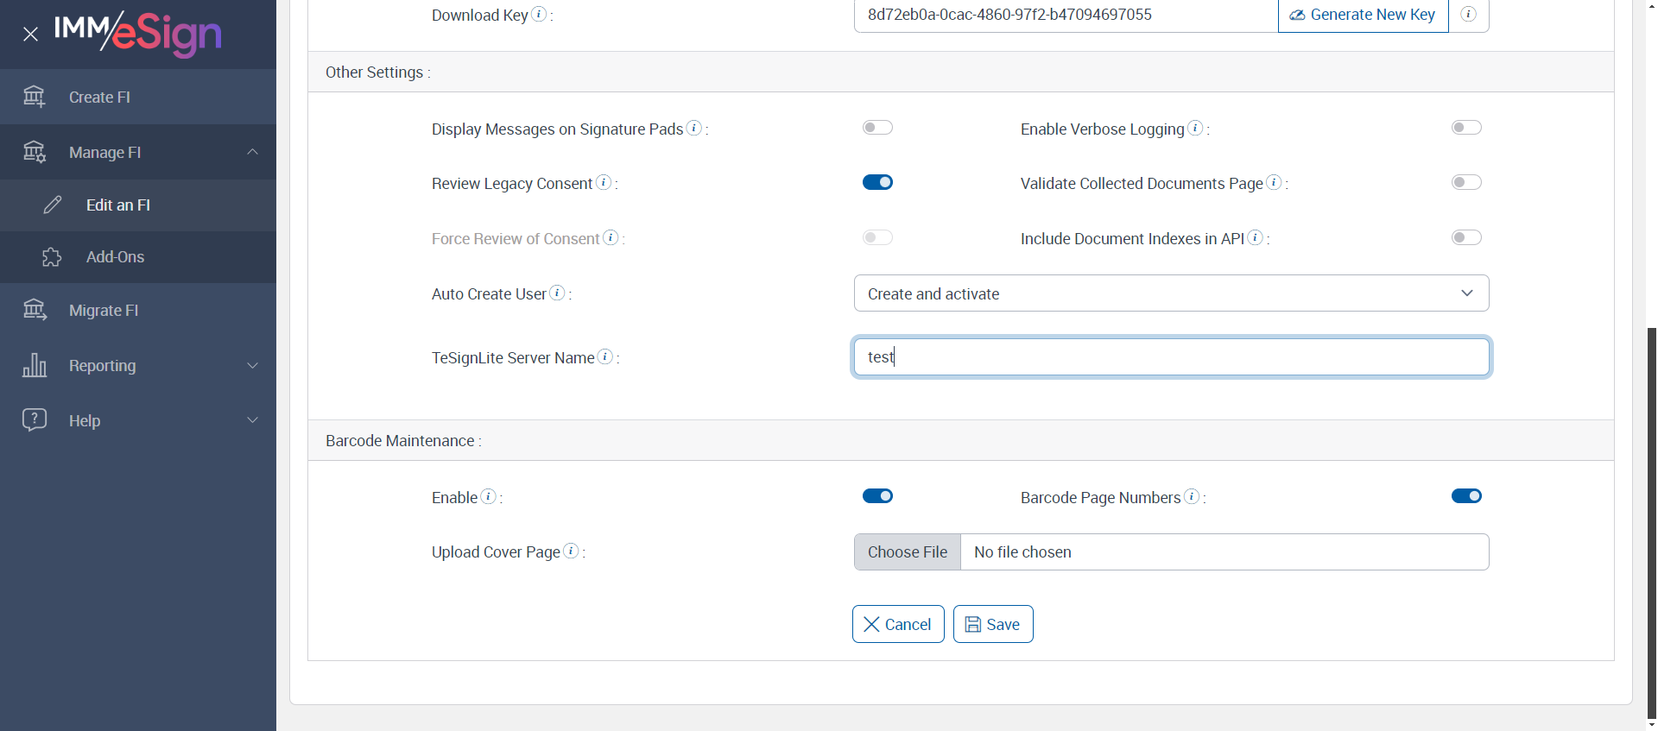Click the Create FI bank icon
This screenshot has height=731, width=1658.
[x=35, y=97]
